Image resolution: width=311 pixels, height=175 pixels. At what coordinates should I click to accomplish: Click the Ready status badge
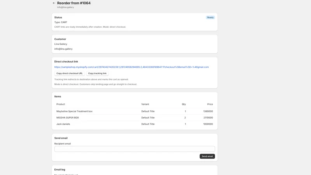click(x=210, y=17)
